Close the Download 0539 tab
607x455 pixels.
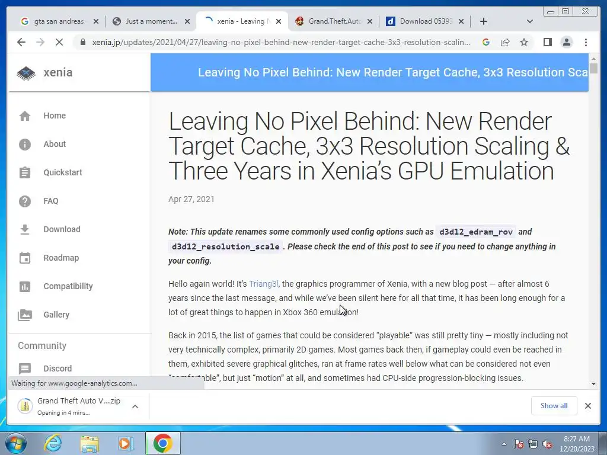click(x=461, y=22)
